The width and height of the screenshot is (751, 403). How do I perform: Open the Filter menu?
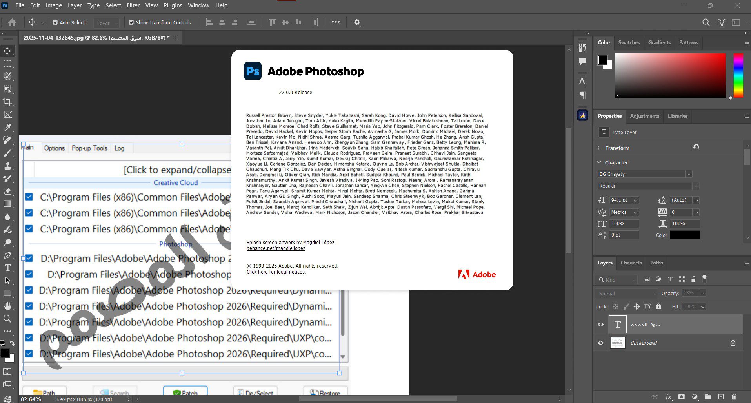coord(133,5)
